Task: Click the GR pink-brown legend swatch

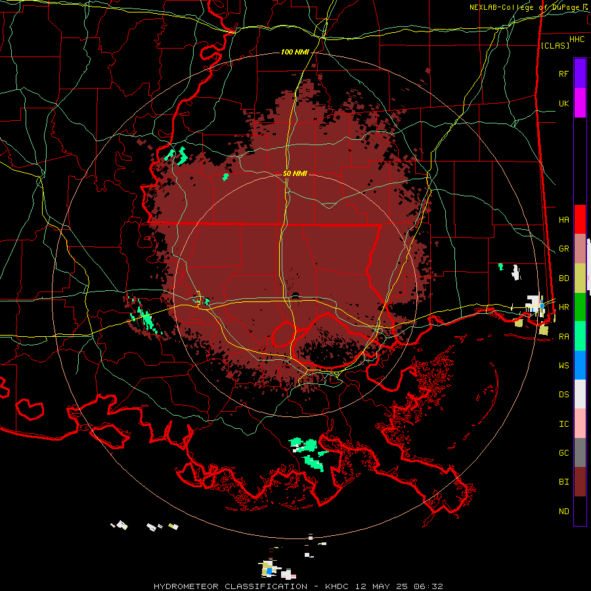Action: click(x=580, y=249)
